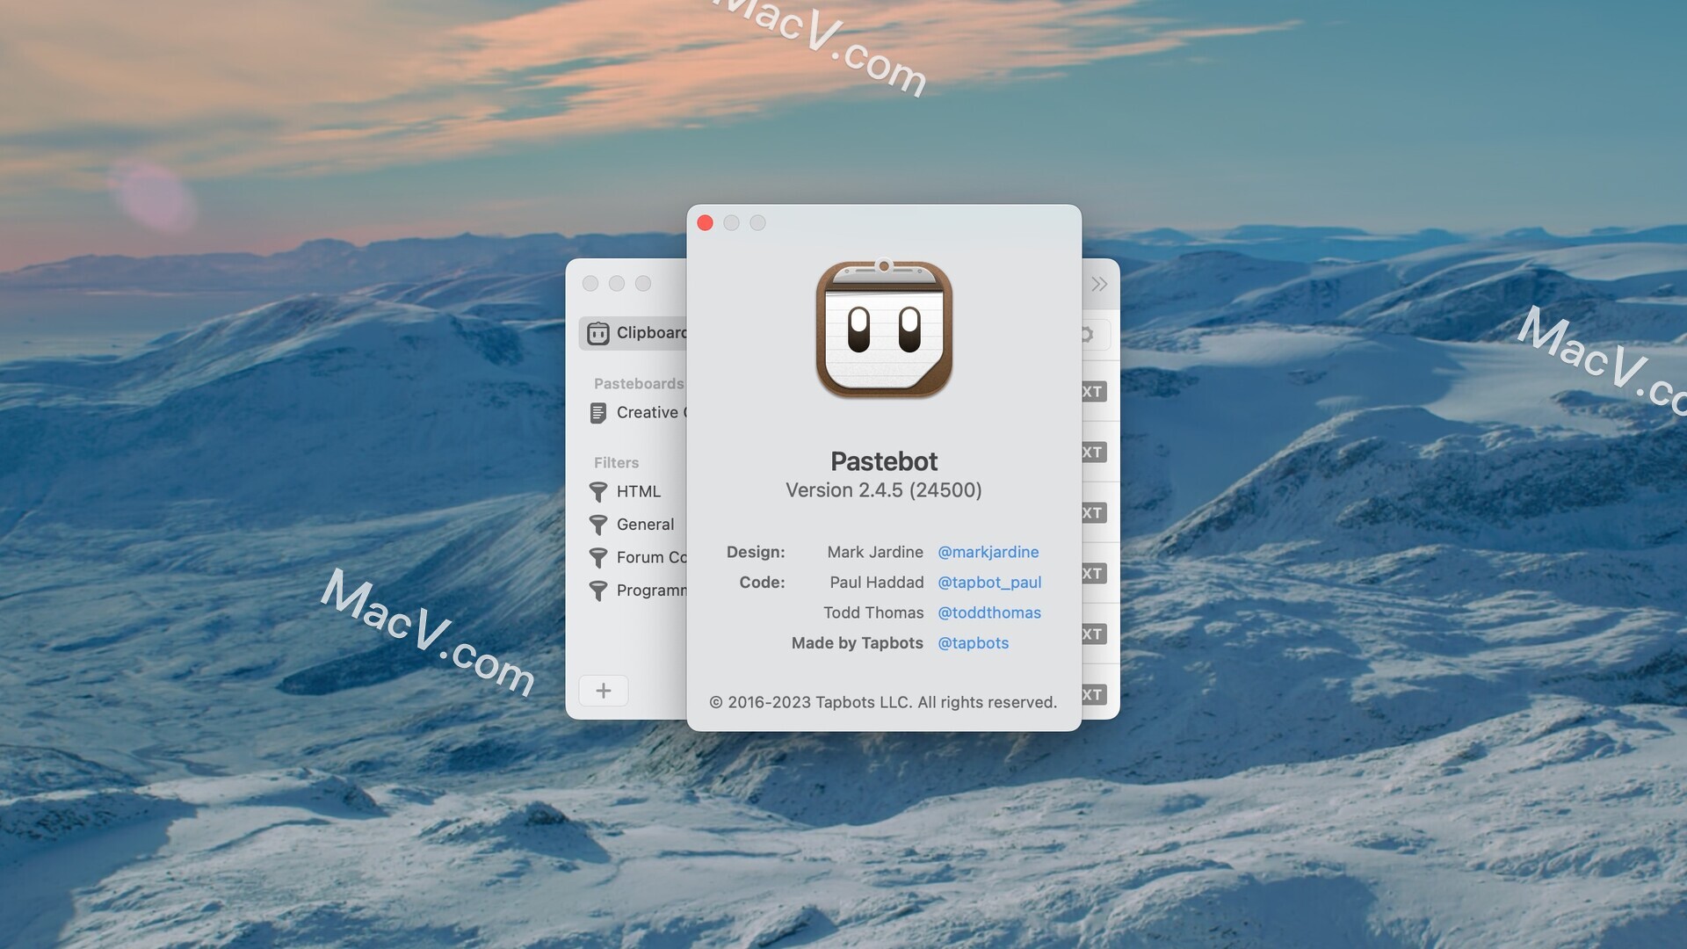Select the General filter icon
This screenshot has width=1687, height=949.
[x=597, y=525]
